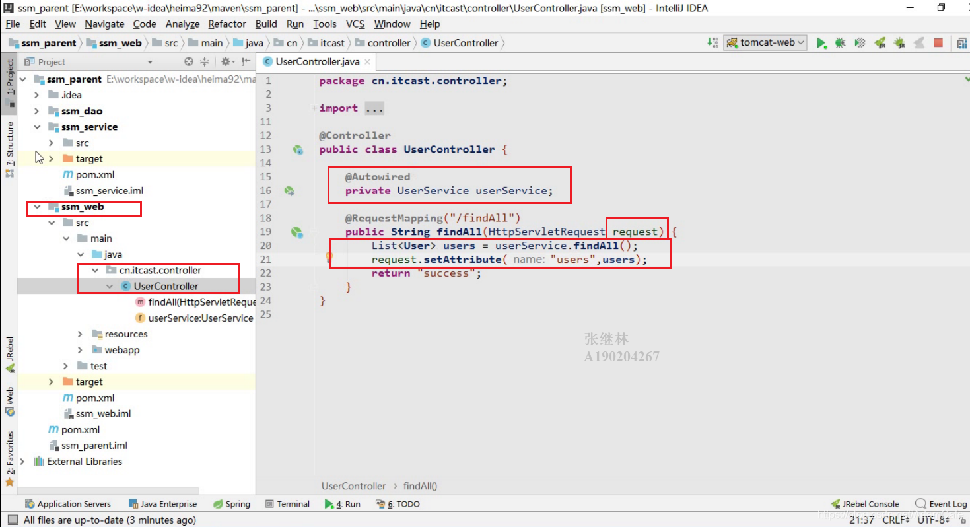Click the build project binary arrow icon

point(713,43)
